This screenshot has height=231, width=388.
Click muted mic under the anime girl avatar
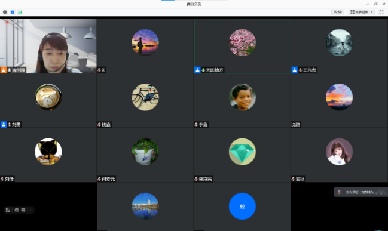click(293, 179)
